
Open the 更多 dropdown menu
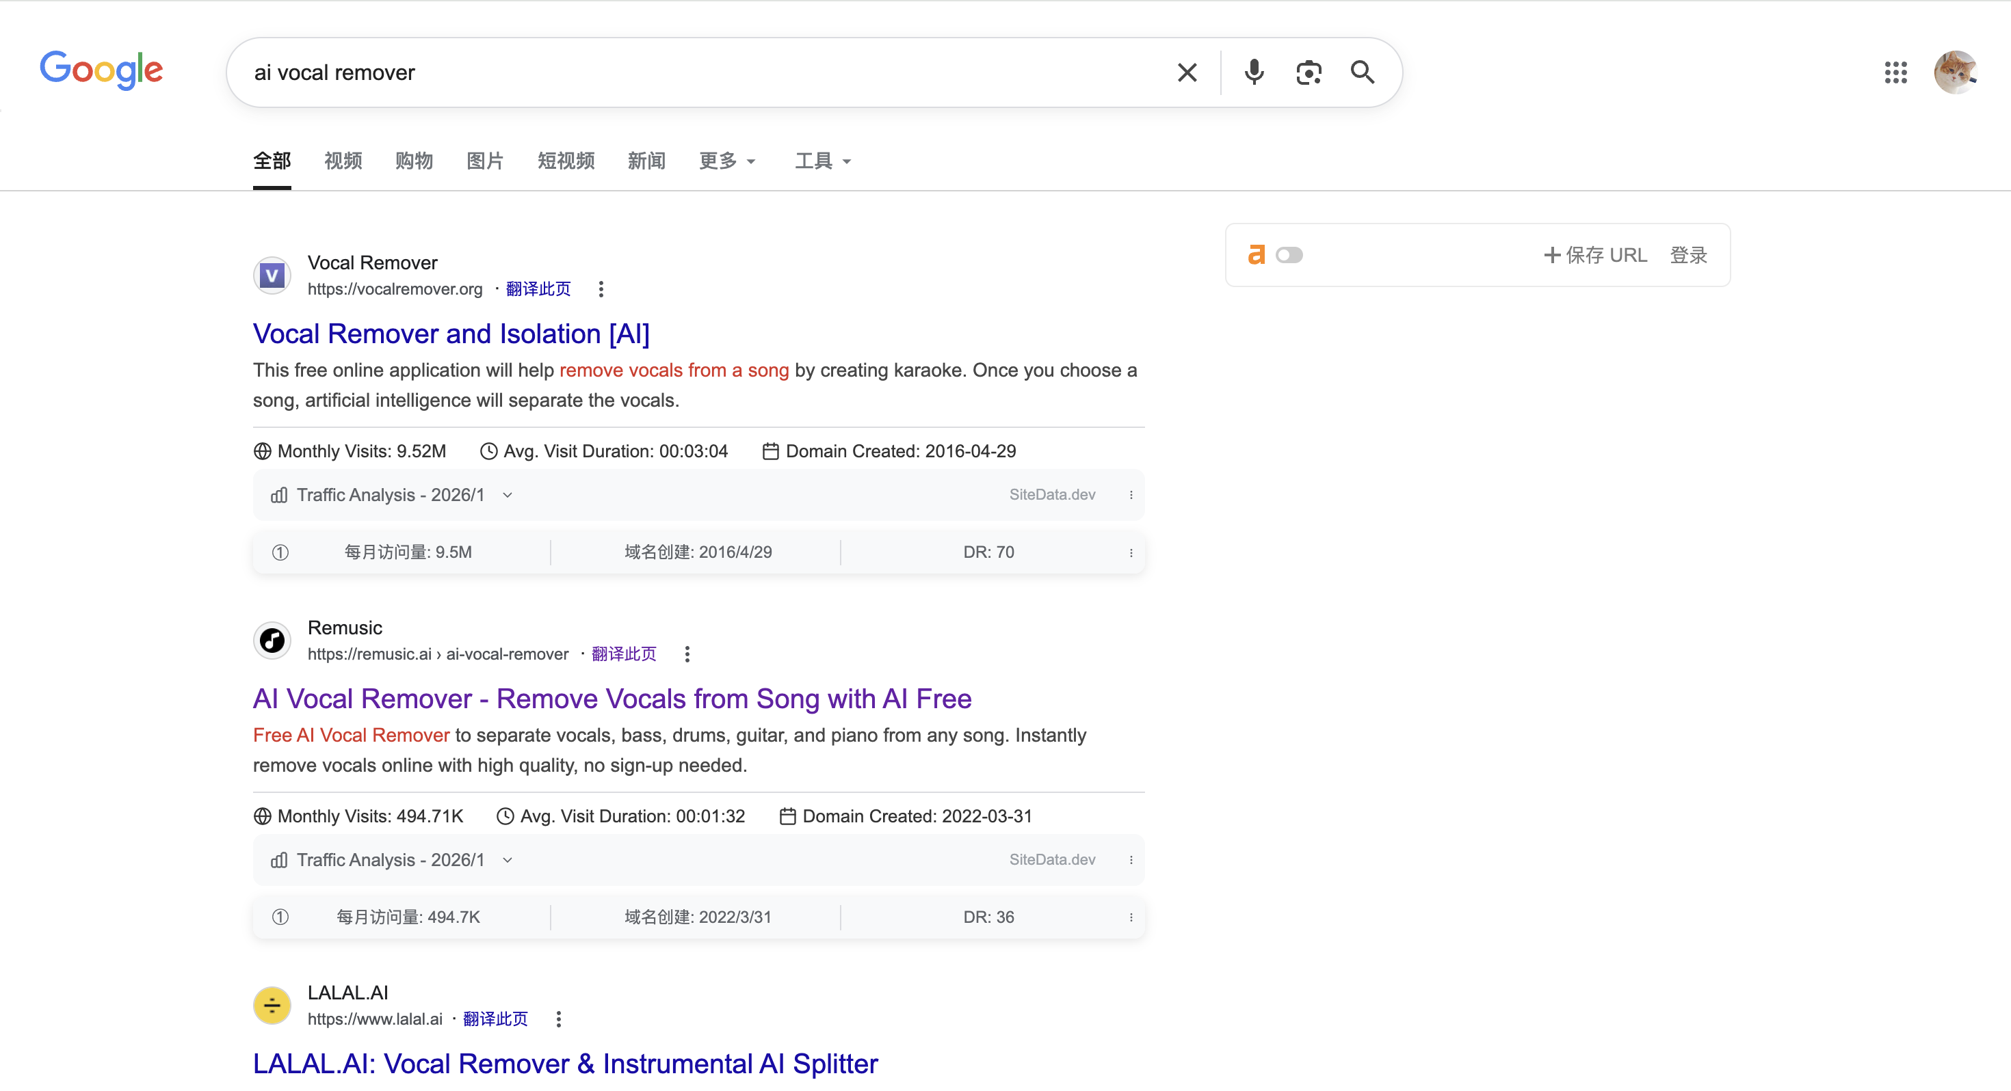pyautogui.click(x=727, y=161)
